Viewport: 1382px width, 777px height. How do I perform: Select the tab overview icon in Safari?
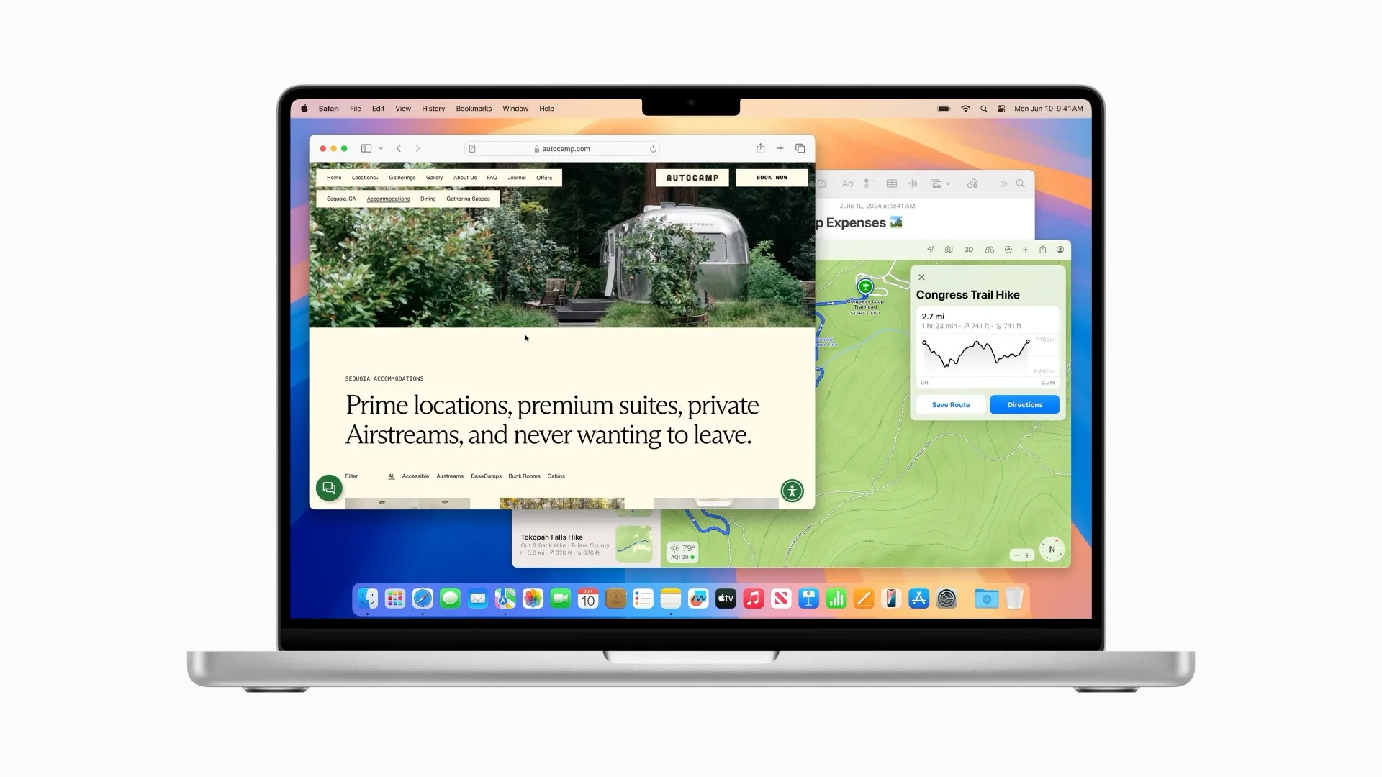pos(800,148)
